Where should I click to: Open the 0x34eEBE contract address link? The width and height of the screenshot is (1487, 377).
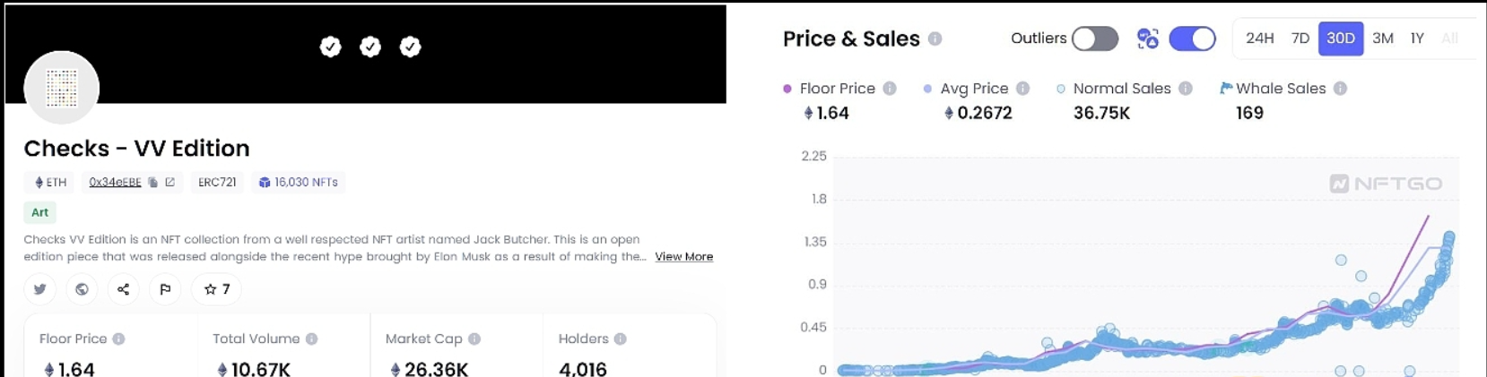point(115,183)
